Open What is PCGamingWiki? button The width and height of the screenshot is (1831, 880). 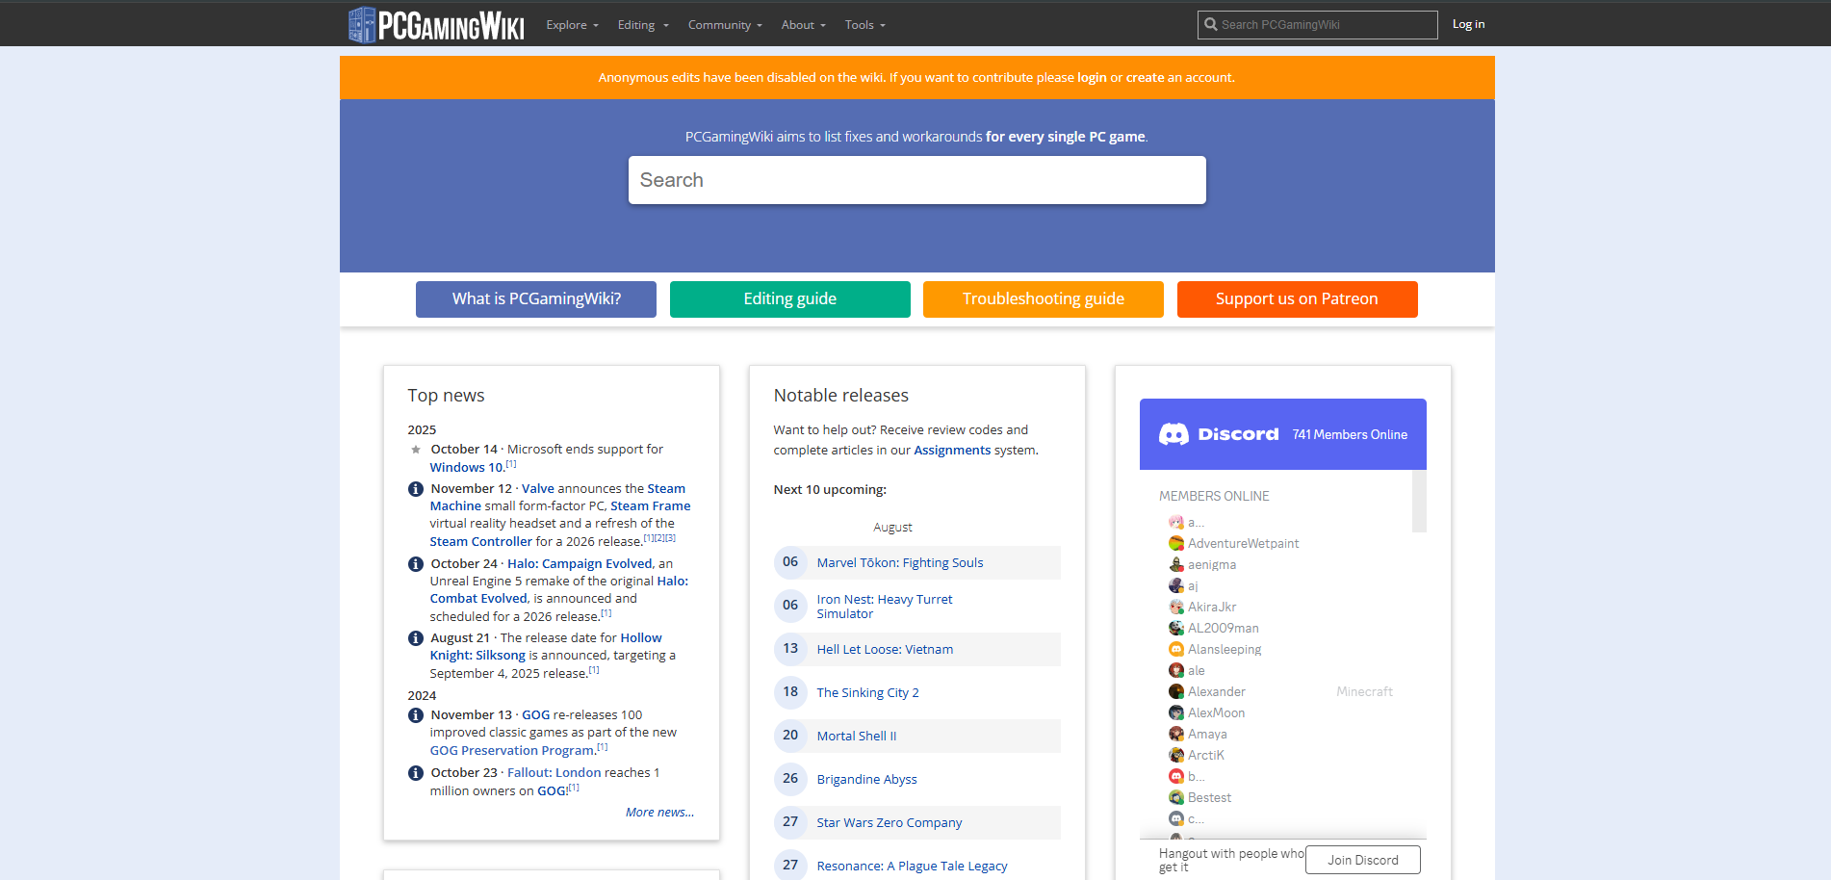tap(536, 299)
